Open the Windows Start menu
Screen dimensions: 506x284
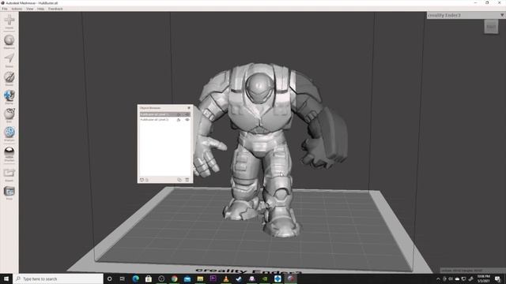pyautogui.click(x=6, y=278)
